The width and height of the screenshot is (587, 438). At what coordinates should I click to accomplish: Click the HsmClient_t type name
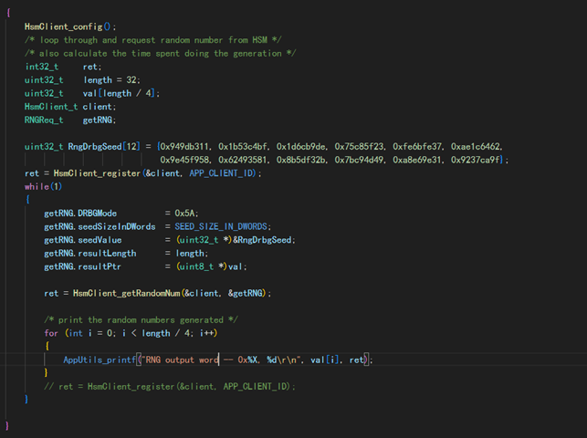[51, 107]
